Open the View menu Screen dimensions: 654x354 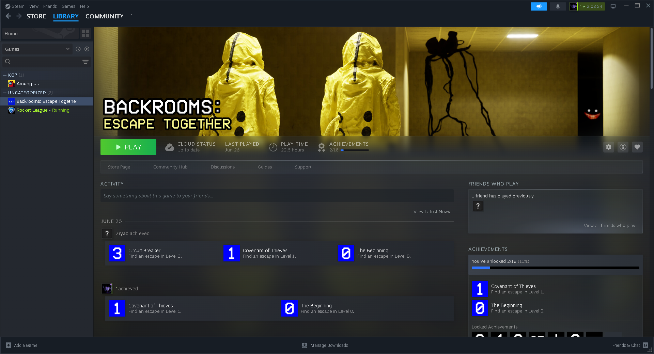pyautogui.click(x=34, y=6)
